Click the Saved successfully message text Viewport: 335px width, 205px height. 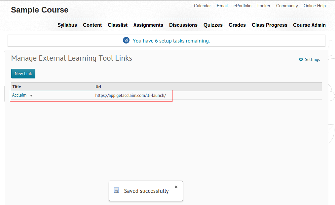click(146, 191)
